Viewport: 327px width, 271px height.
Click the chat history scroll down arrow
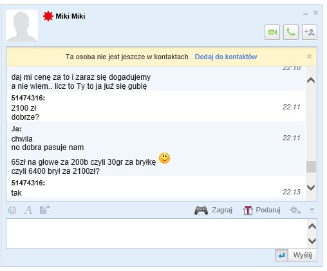click(311, 187)
